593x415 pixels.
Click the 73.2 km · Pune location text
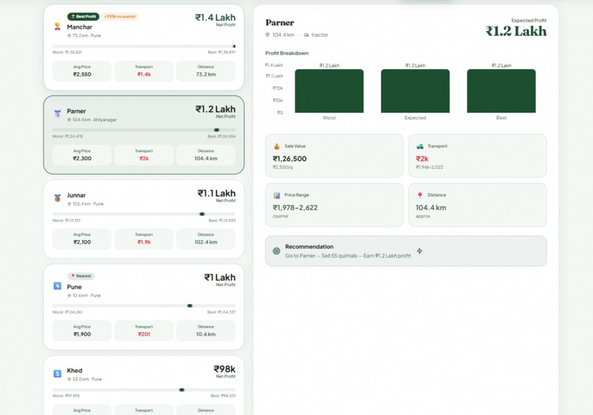pyautogui.click(x=87, y=35)
